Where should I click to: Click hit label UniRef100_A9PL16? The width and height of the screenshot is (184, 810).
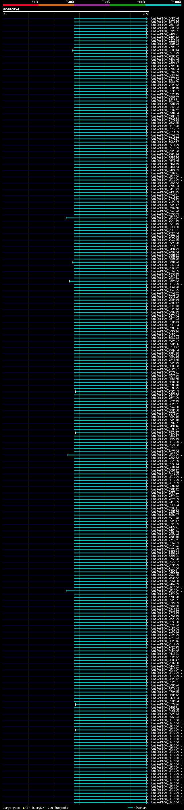tap(165, 357)
